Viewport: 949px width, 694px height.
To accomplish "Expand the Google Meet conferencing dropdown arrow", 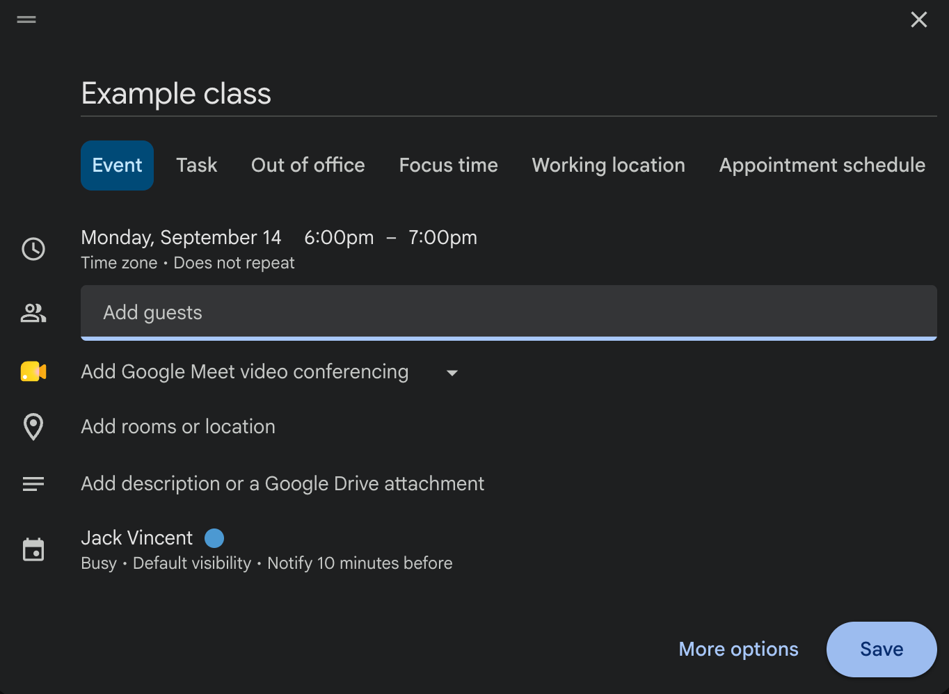I will coord(452,373).
